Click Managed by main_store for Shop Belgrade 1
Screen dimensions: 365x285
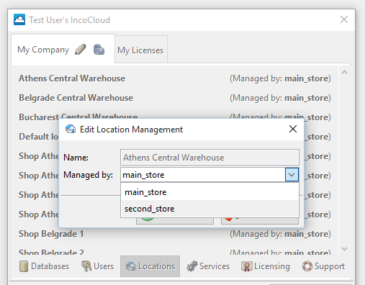point(280,234)
